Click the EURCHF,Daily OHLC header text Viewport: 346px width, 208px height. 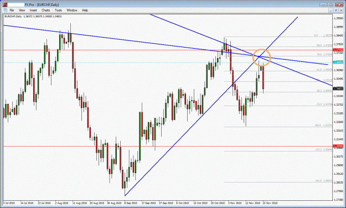[33, 17]
